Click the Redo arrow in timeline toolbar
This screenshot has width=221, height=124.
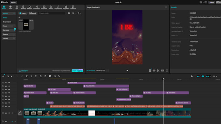pos(22,76)
